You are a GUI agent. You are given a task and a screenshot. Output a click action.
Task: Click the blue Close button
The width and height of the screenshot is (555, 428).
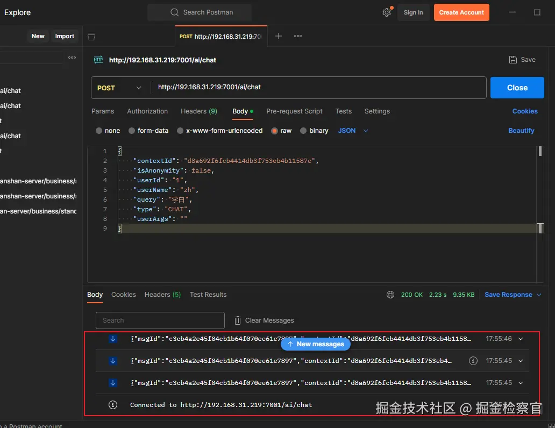click(x=517, y=88)
